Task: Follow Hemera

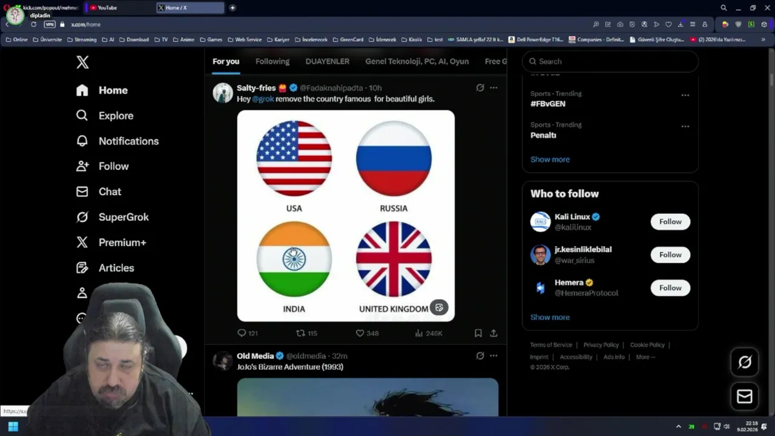Action: click(670, 288)
